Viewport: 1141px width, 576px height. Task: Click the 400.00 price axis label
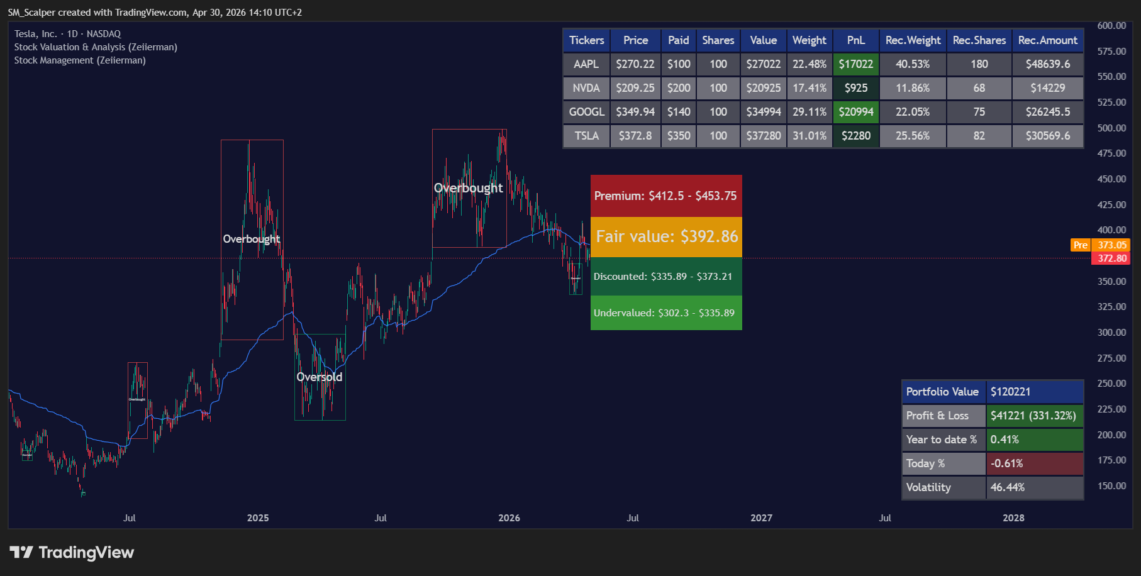tap(1111, 230)
